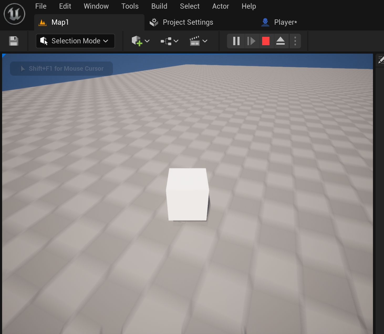This screenshot has height=334, width=384.
Task: Open the Window menu
Action: click(96, 6)
